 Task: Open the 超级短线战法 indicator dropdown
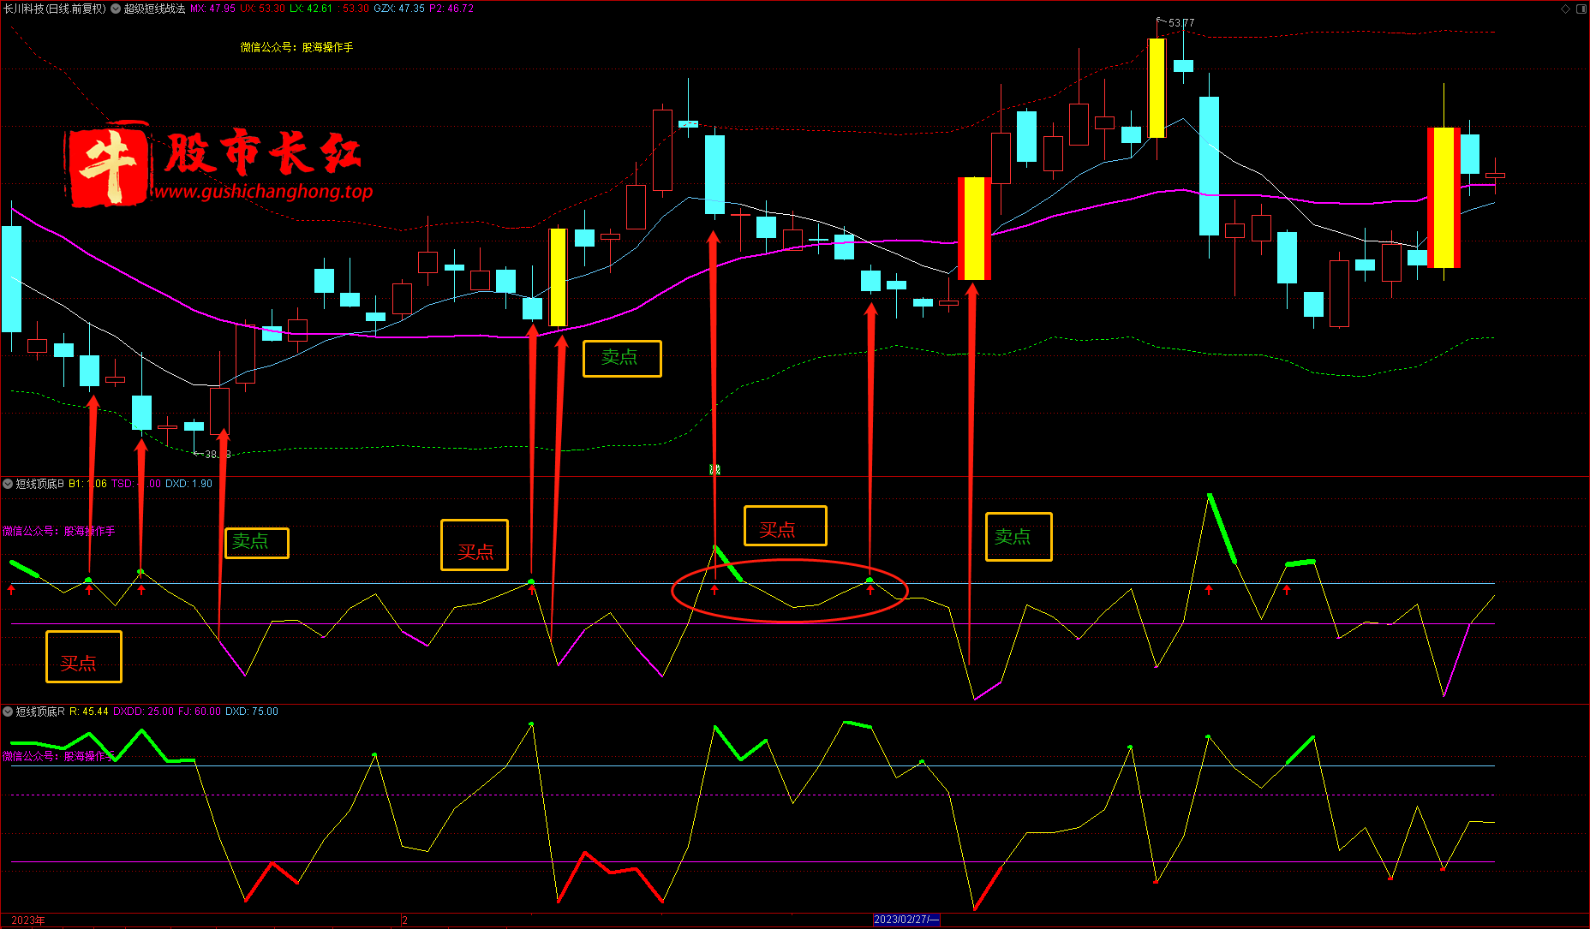click(116, 9)
